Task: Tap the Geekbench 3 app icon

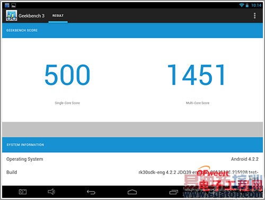Action: coord(12,15)
